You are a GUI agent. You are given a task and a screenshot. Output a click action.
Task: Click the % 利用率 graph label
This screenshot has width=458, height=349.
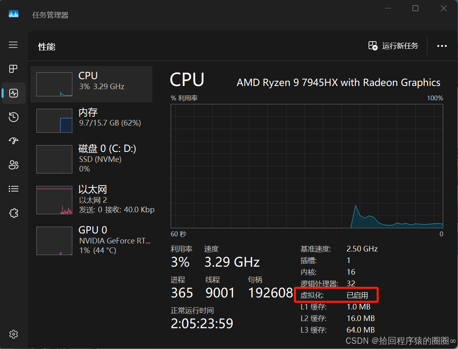point(184,98)
